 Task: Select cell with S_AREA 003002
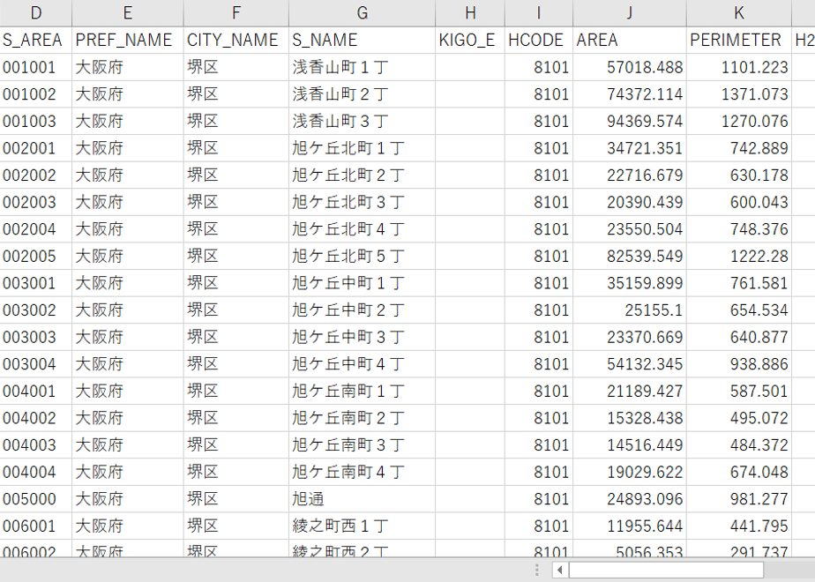tap(36, 310)
